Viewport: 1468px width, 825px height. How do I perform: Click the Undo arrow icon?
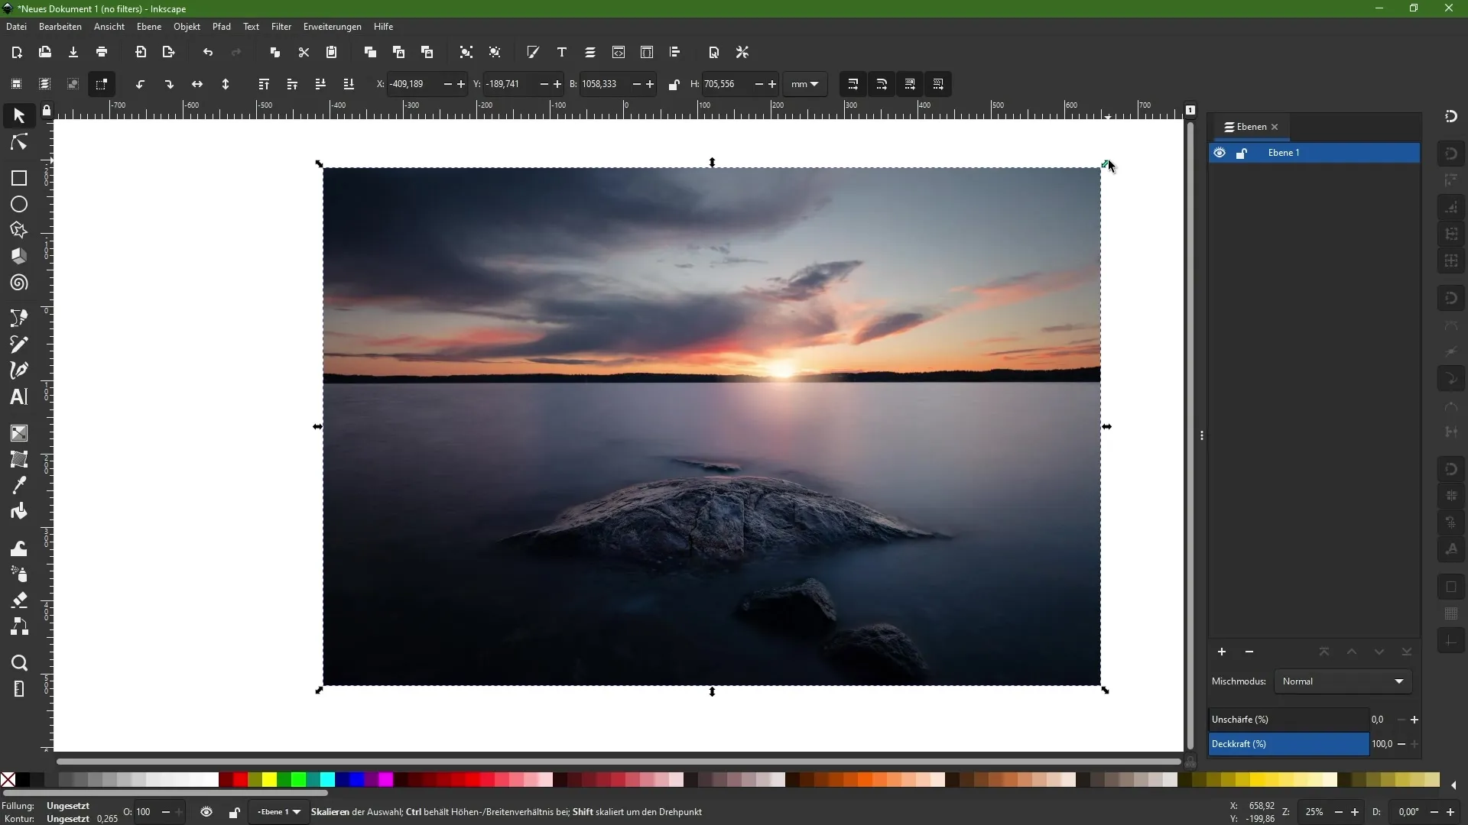(207, 52)
